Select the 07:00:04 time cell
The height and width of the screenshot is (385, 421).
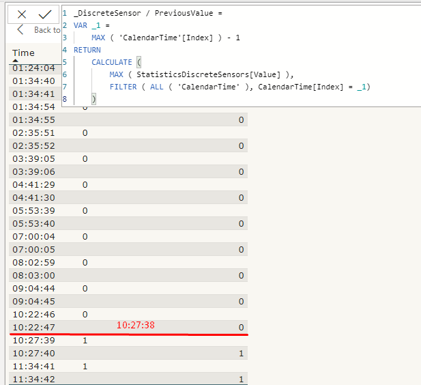[x=33, y=236]
